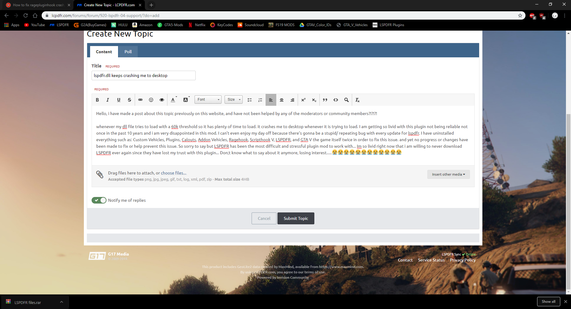Insert a code block
This screenshot has height=309, width=571.
(x=336, y=100)
